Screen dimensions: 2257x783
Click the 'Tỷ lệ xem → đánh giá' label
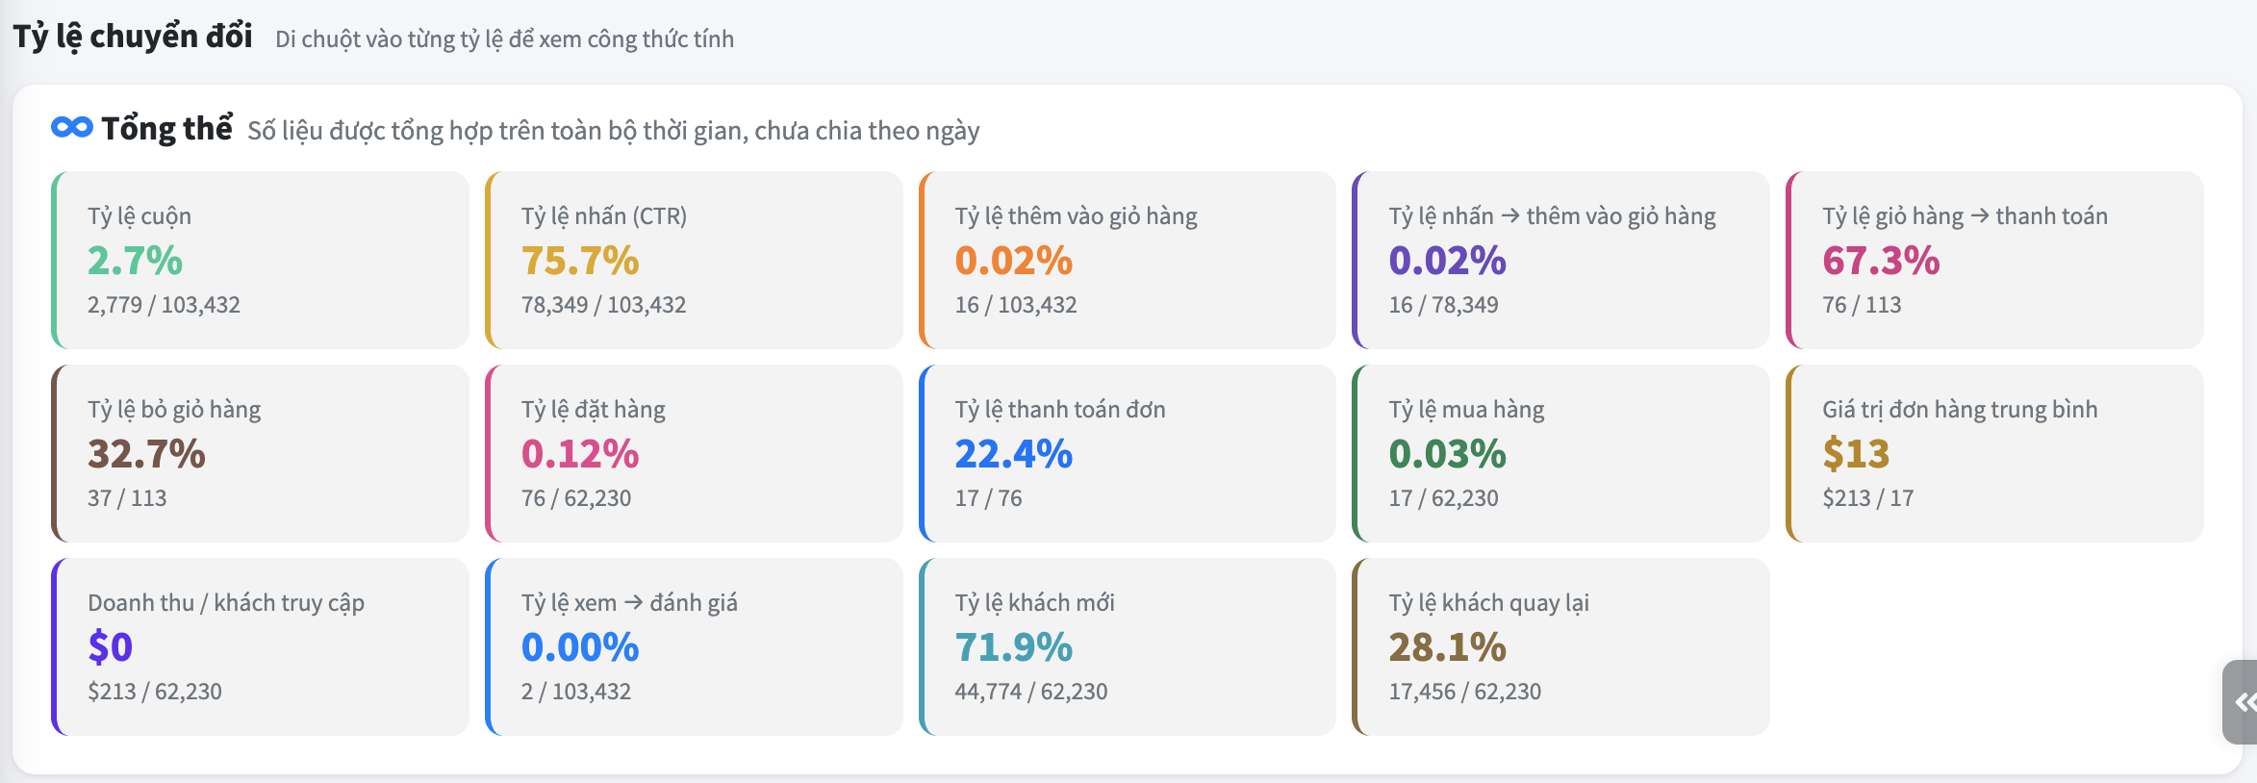[x=629, y=602]
